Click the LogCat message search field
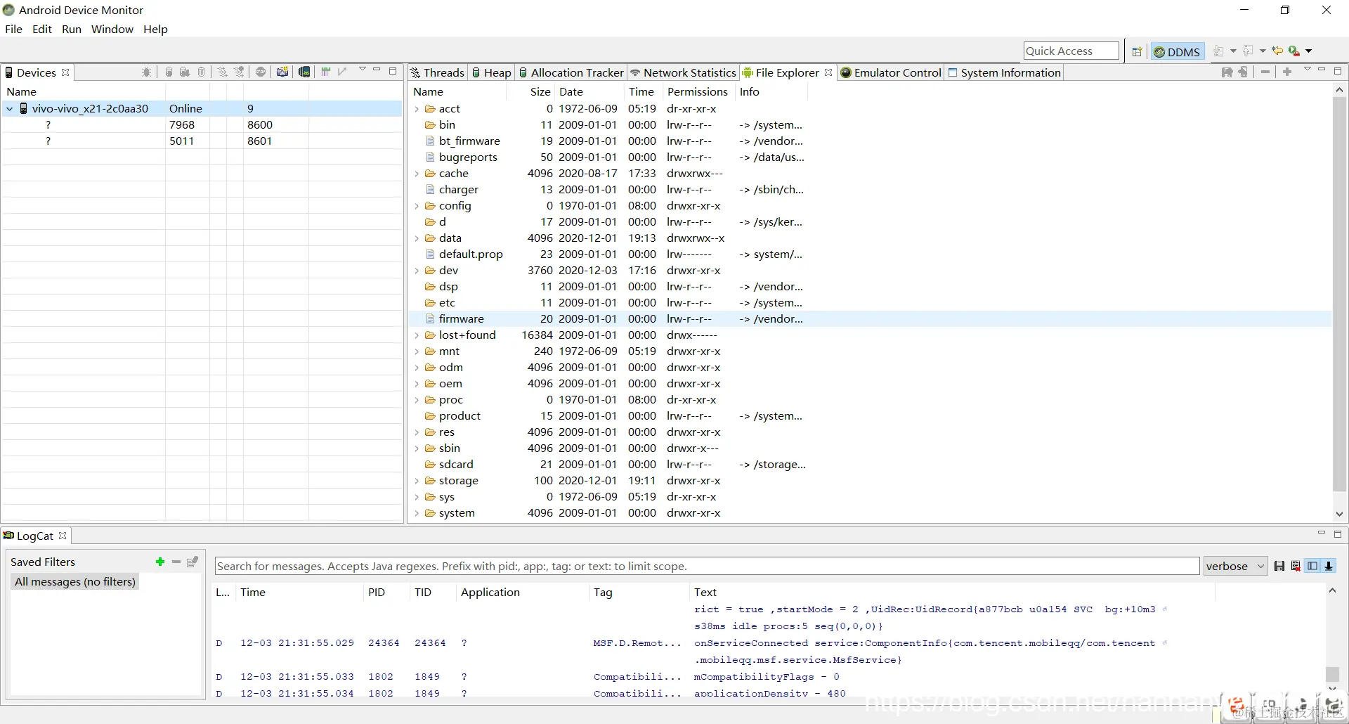Screen dimensions: 1349x724 (x=708, y=567)
